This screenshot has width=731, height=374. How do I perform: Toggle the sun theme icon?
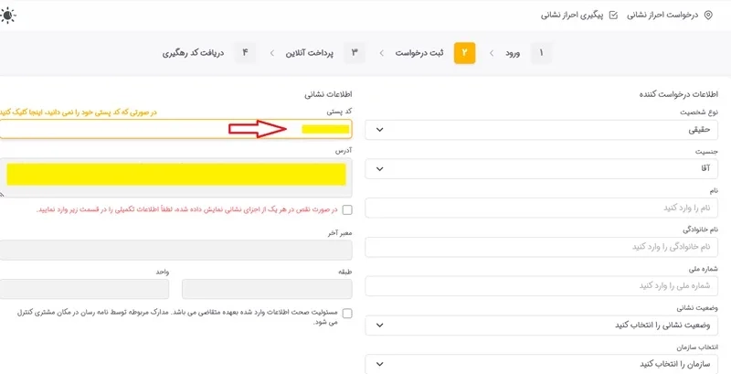(8, 16)
